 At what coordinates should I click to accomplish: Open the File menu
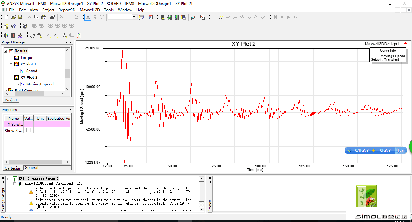(12, 10)
